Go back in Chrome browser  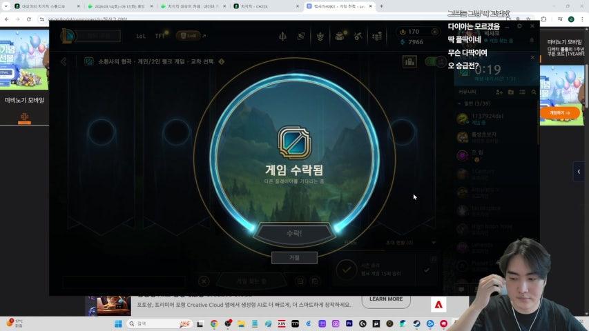(x=7, y=19)
